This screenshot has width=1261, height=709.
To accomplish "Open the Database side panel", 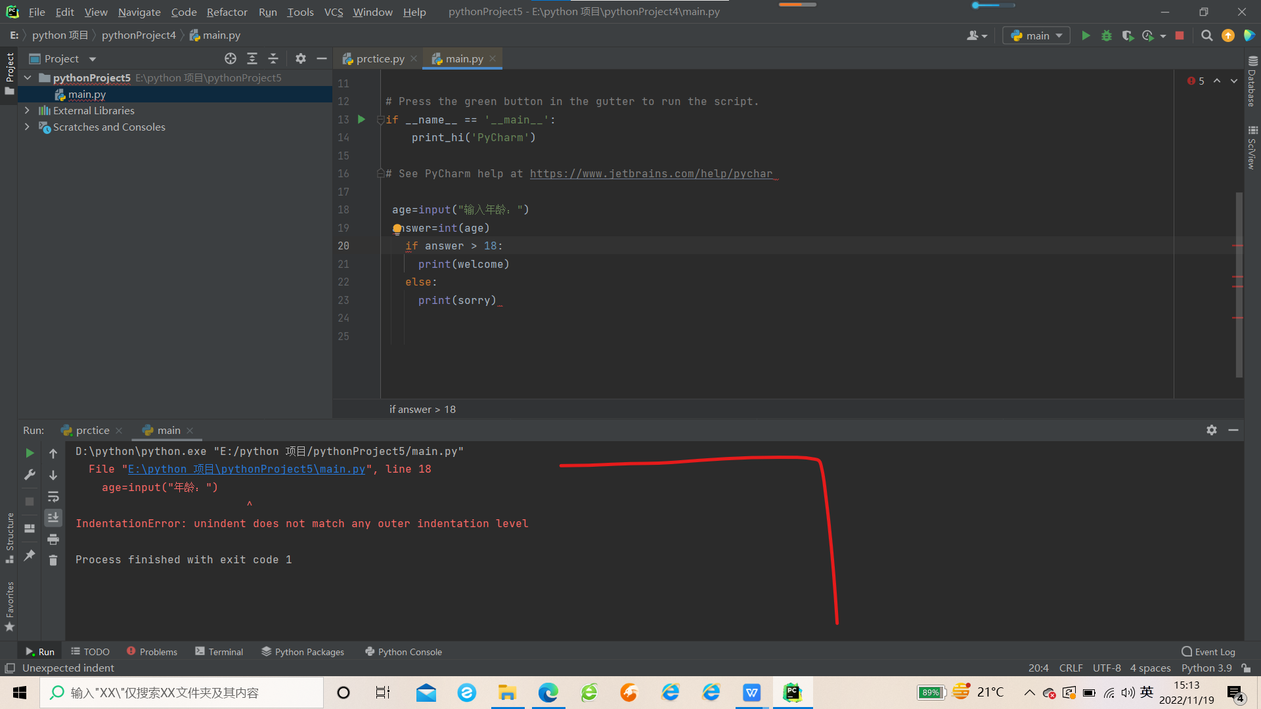I will click(1252, 81).
